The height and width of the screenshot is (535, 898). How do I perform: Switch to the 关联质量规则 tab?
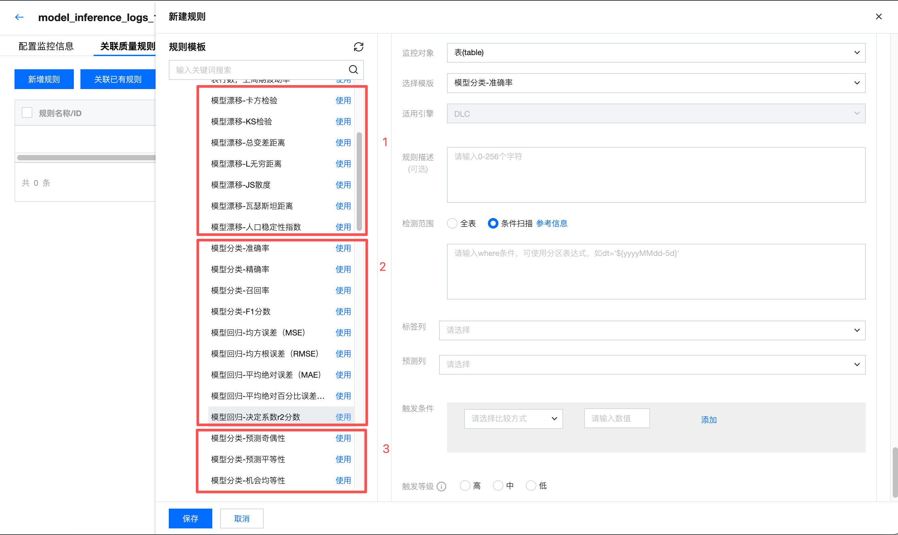click(x=127, y=46)
